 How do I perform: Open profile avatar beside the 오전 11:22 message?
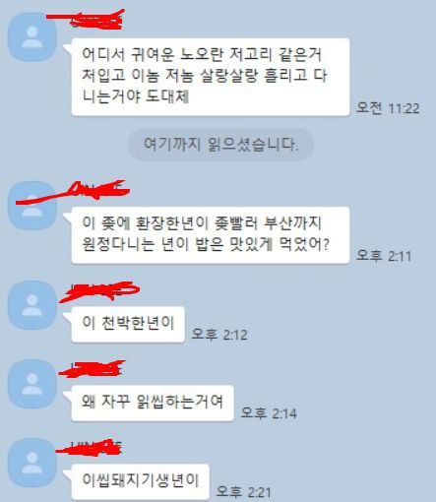click(x=32, y=36)
